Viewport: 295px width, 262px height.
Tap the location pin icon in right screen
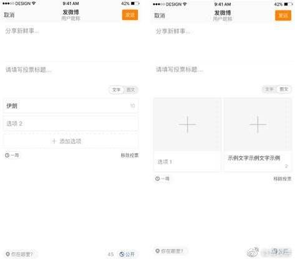click(x=158, y=251)
